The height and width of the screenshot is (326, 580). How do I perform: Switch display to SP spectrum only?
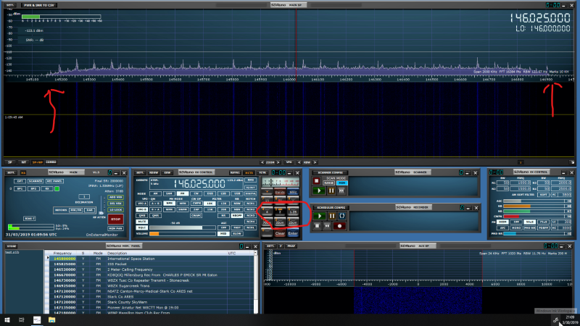click(10, 162)
